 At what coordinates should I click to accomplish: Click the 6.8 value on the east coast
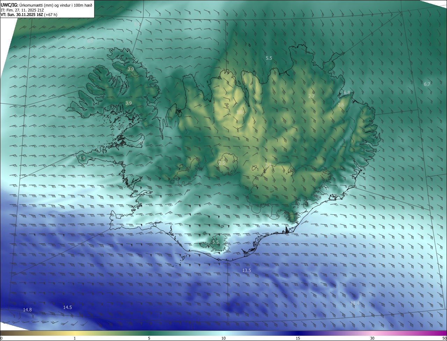tap(346, 92)
